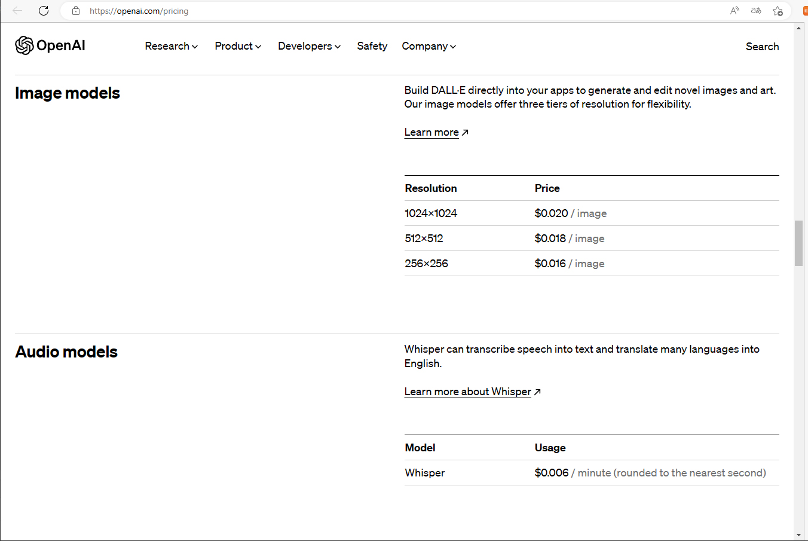Click the Read aloud icon
808x541 pixels.
tap(734, 11)
